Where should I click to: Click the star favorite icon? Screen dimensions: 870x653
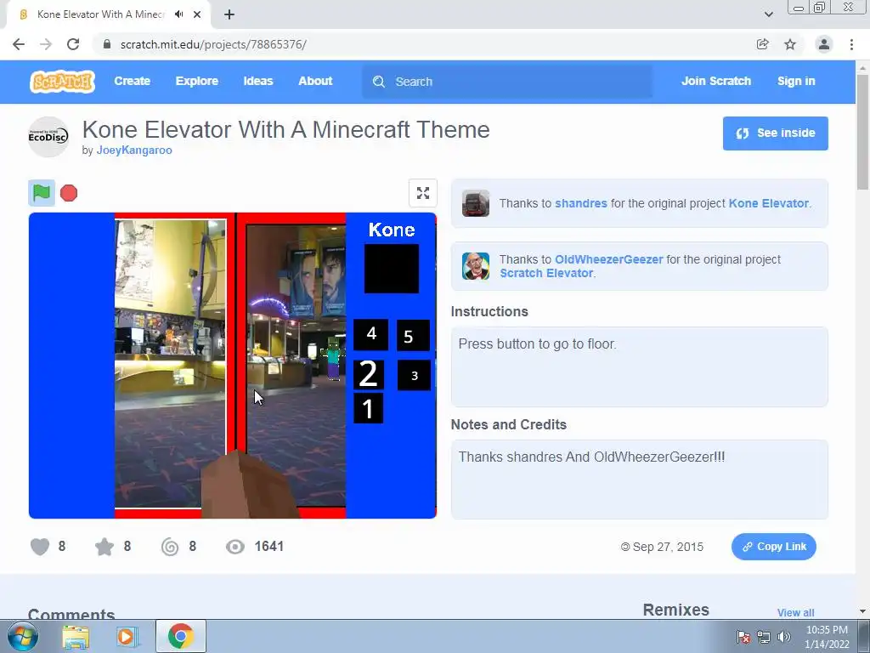(x=105, y=547)
